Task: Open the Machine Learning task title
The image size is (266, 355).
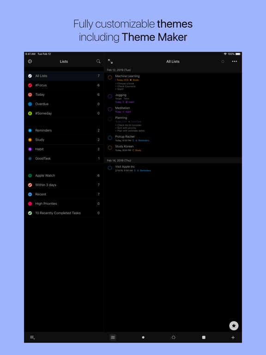Action: click(x=127, y=76)
